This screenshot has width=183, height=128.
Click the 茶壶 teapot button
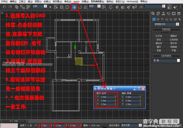tap(159, 51)
